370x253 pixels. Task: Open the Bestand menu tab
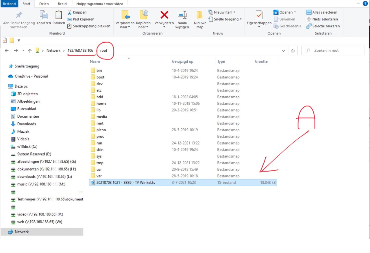(x=9, y=4)
